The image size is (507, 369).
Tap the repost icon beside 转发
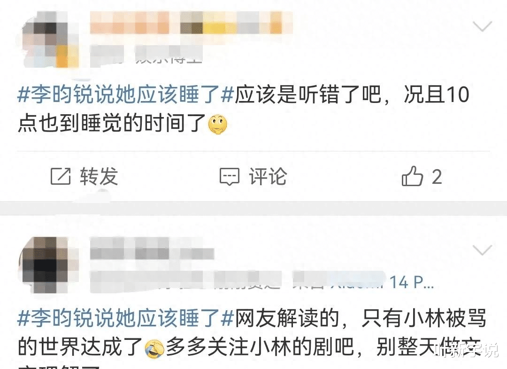click(x=61, y=176)
